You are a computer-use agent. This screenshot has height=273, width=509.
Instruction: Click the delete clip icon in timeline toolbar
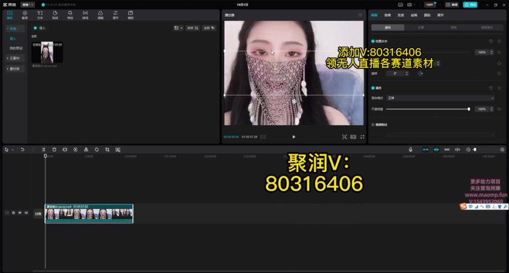pos(54,149)
